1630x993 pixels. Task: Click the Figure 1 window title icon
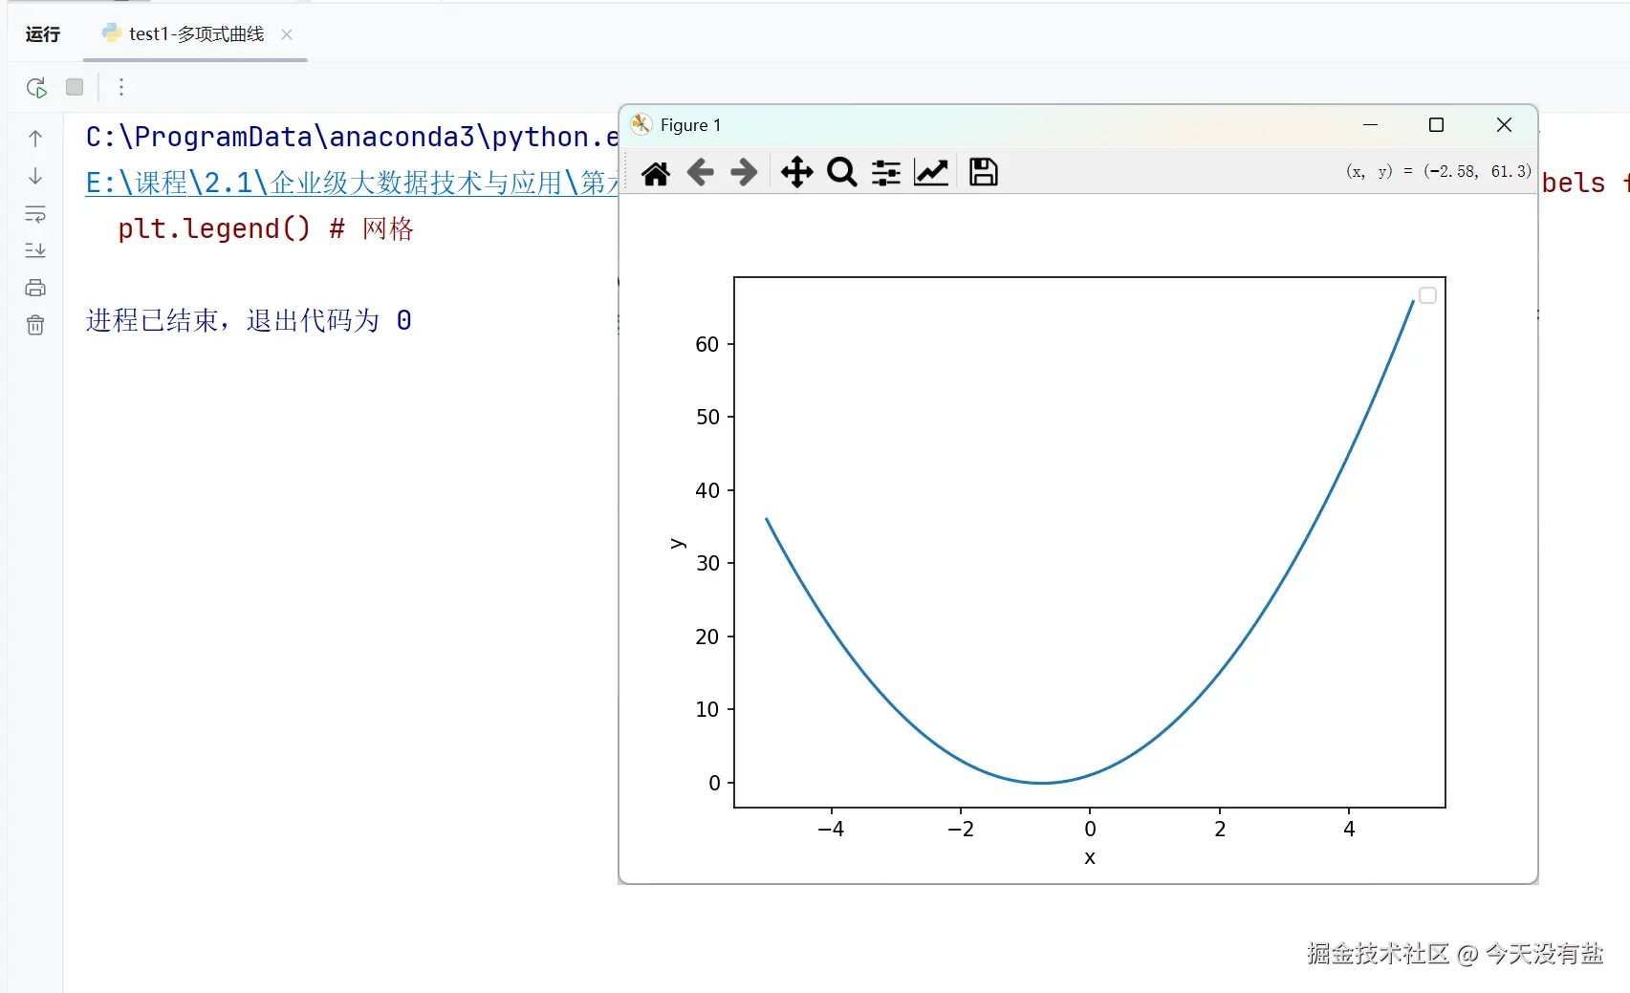pos(641,125)
